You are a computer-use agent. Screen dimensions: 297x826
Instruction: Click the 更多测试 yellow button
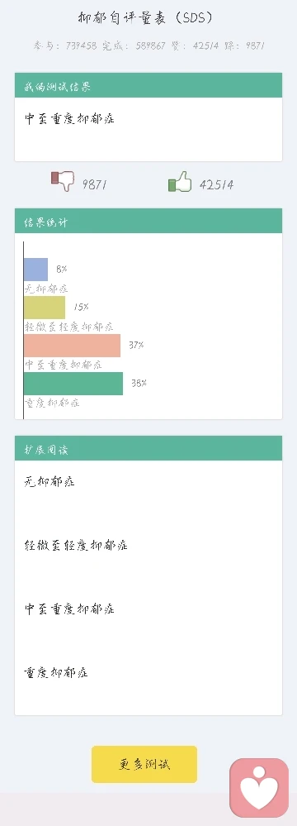(144, 764)
